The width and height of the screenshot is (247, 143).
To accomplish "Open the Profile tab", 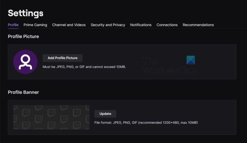I will (13, 25).
